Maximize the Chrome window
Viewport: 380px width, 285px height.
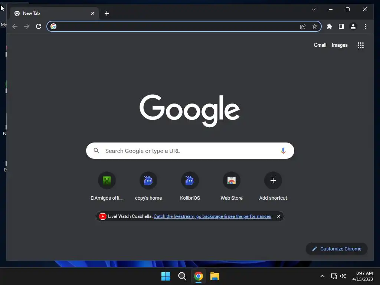347,9
